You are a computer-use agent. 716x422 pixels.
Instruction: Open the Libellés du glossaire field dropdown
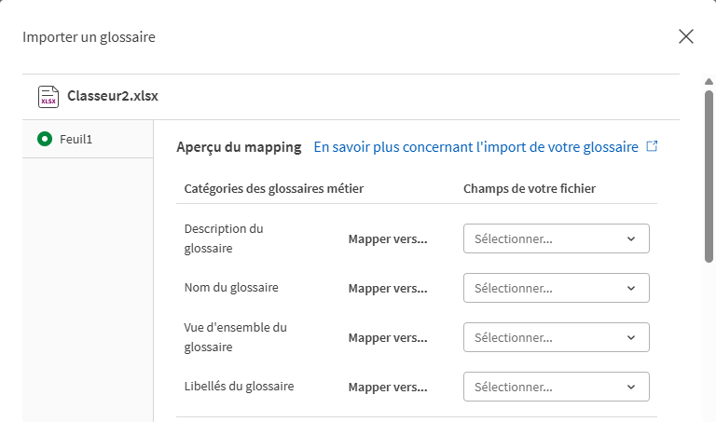pyautogui.click(x=557, y=387)
